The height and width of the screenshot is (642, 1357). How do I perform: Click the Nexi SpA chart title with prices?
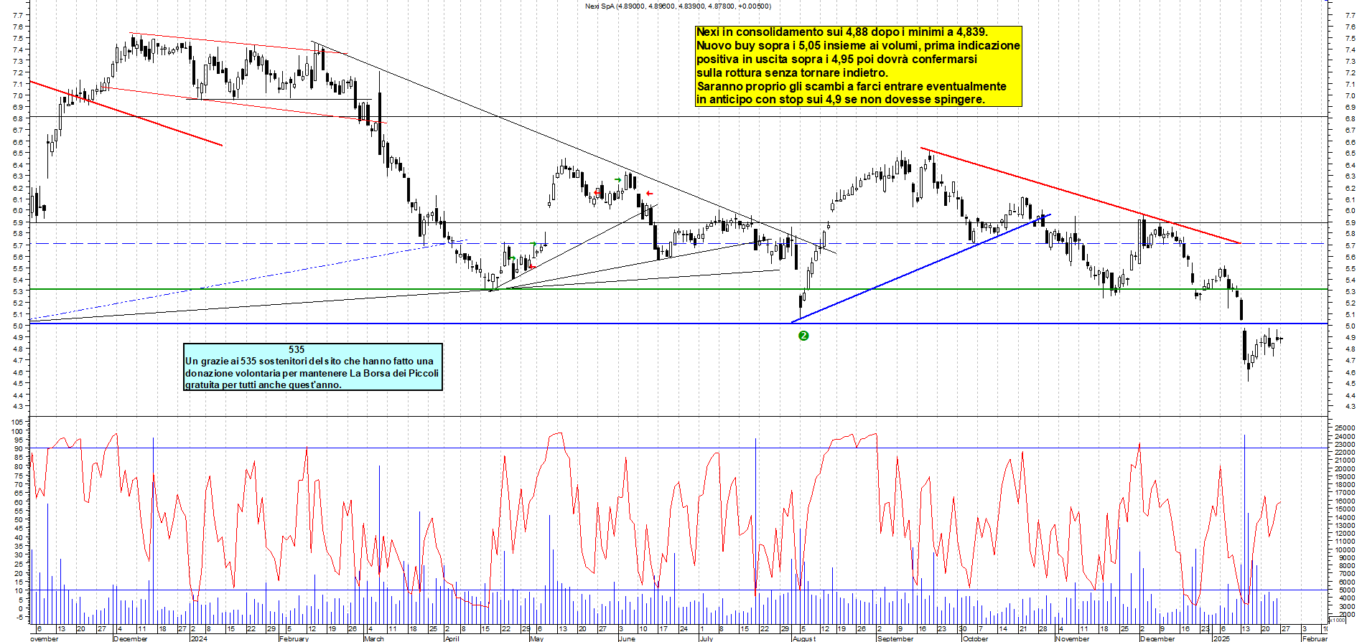coord(678,6)
